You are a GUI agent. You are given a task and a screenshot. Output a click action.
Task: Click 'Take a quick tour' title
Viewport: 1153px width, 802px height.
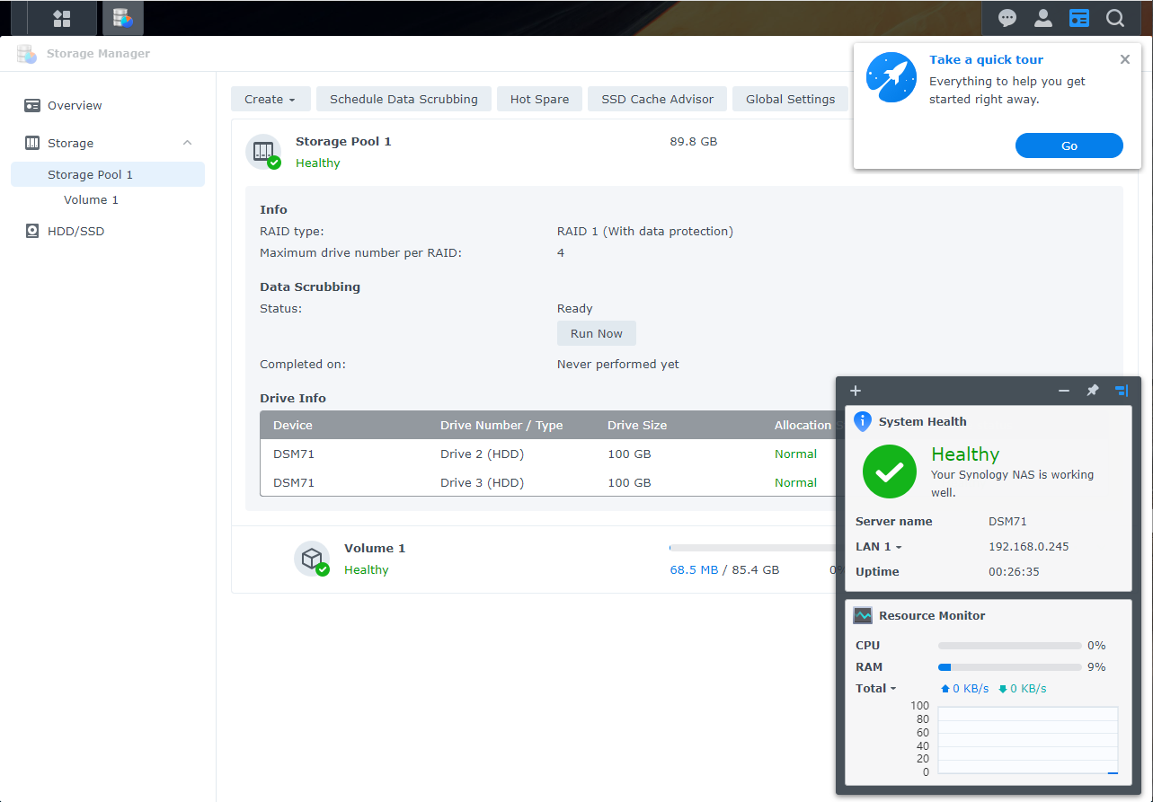tap(986, 59)
